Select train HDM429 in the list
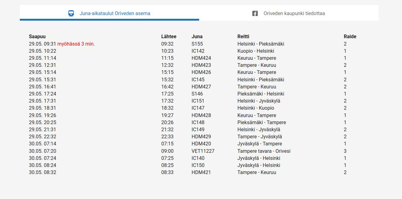The height and width of the screenshot is (199, 402). coord(201,137)
